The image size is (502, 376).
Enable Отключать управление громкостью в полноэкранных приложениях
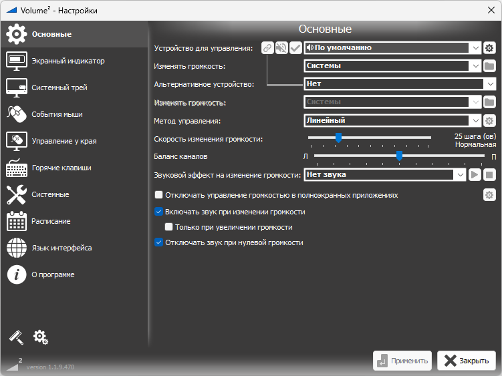point(159,195)
